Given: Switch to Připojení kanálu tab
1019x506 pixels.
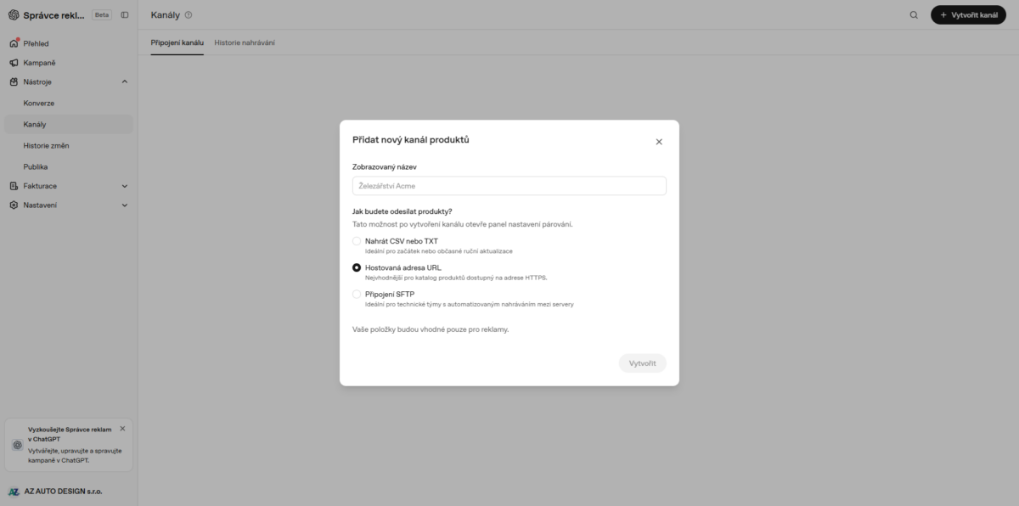Looking at the screenshot, I should pyautogui.click(x=177, y=42).
